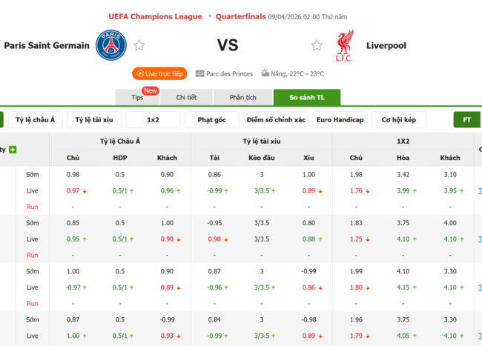Click the Cơ hội kép filter
Viewport: 482px width, 346px height.
399,120
